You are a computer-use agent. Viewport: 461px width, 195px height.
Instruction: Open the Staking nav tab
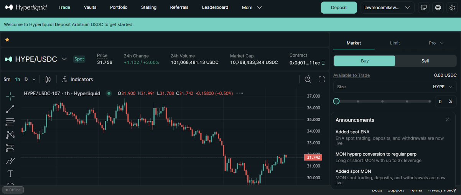[x=149, y=7]
